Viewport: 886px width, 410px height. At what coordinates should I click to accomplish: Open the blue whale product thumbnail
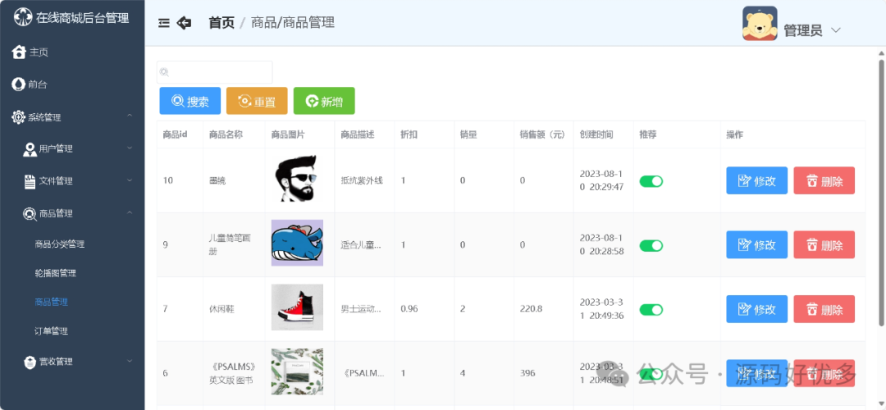[x=297, y=243]
